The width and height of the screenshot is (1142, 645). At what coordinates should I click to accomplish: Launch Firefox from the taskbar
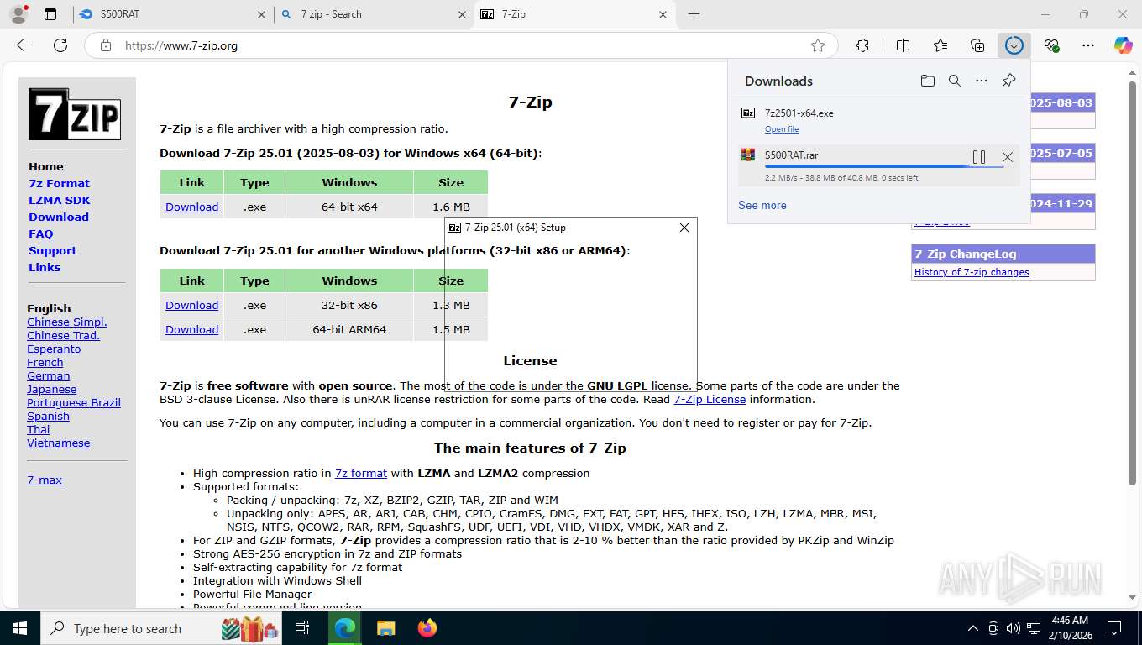[427, 628]
